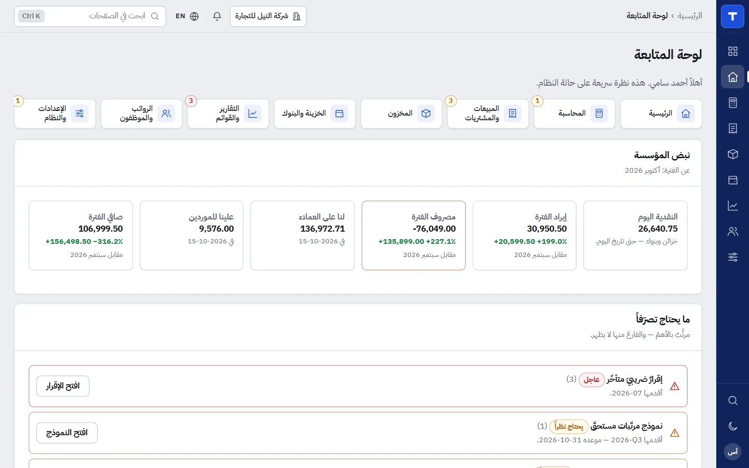Click the افتح النموذج button
This screenshot has width=749, height=468.
[x=67, y=433]
